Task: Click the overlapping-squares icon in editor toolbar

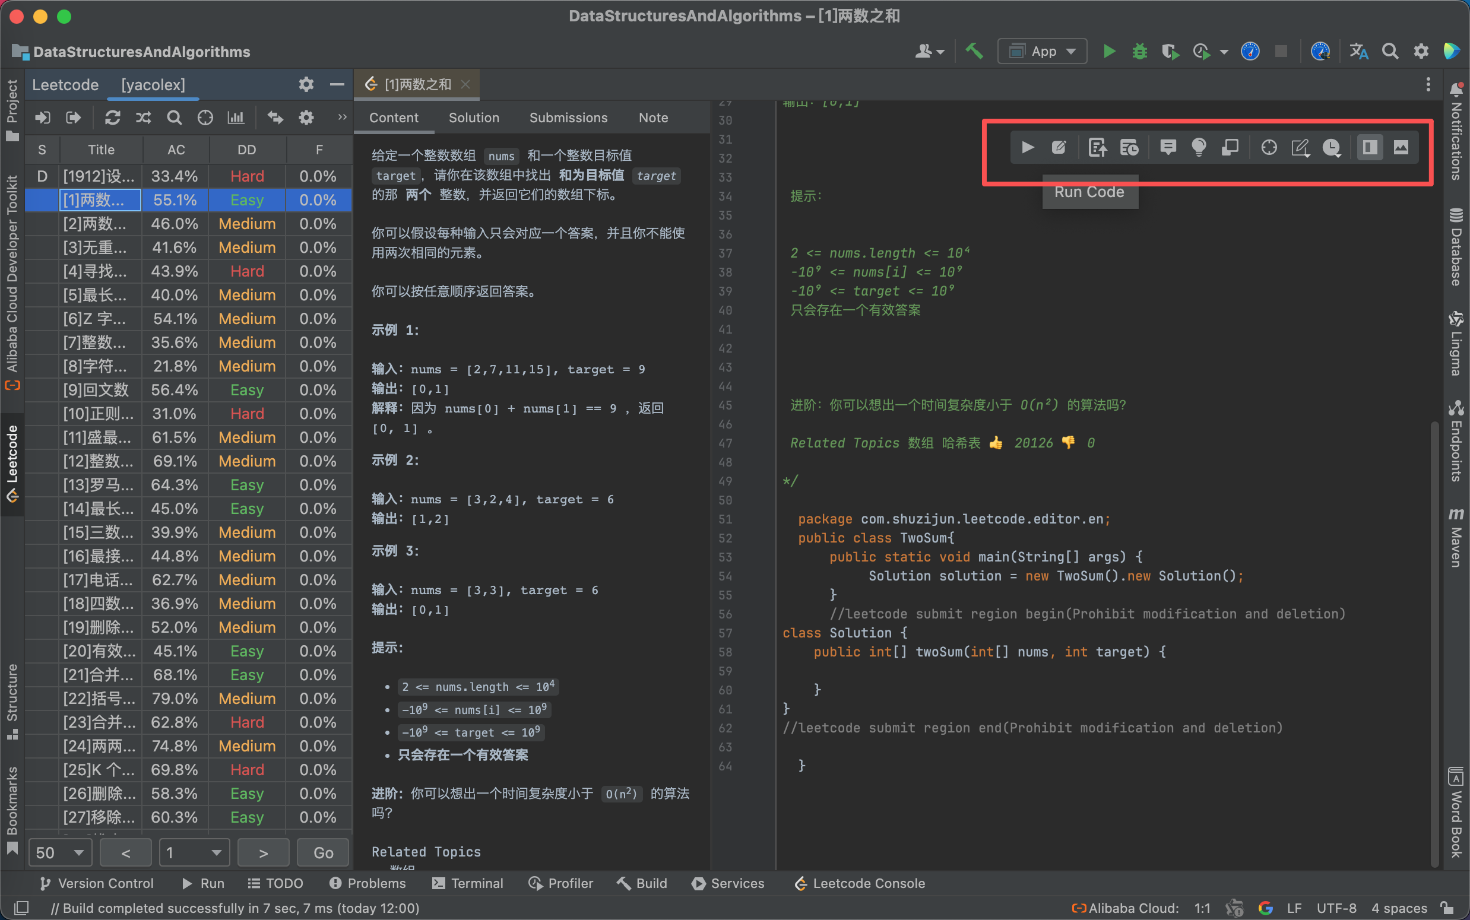Action: [1230, 147]
